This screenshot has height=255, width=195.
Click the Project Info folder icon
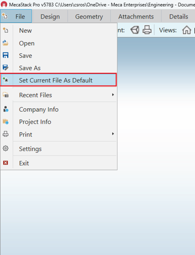coord(6,121)
